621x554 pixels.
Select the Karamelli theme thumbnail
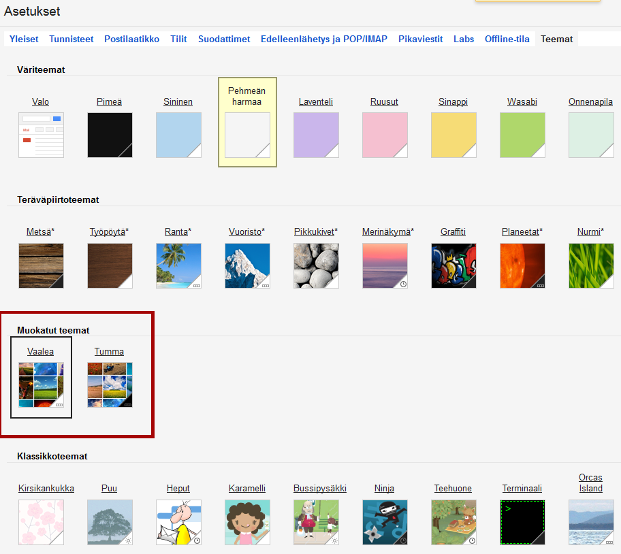(x=247, y=522)
